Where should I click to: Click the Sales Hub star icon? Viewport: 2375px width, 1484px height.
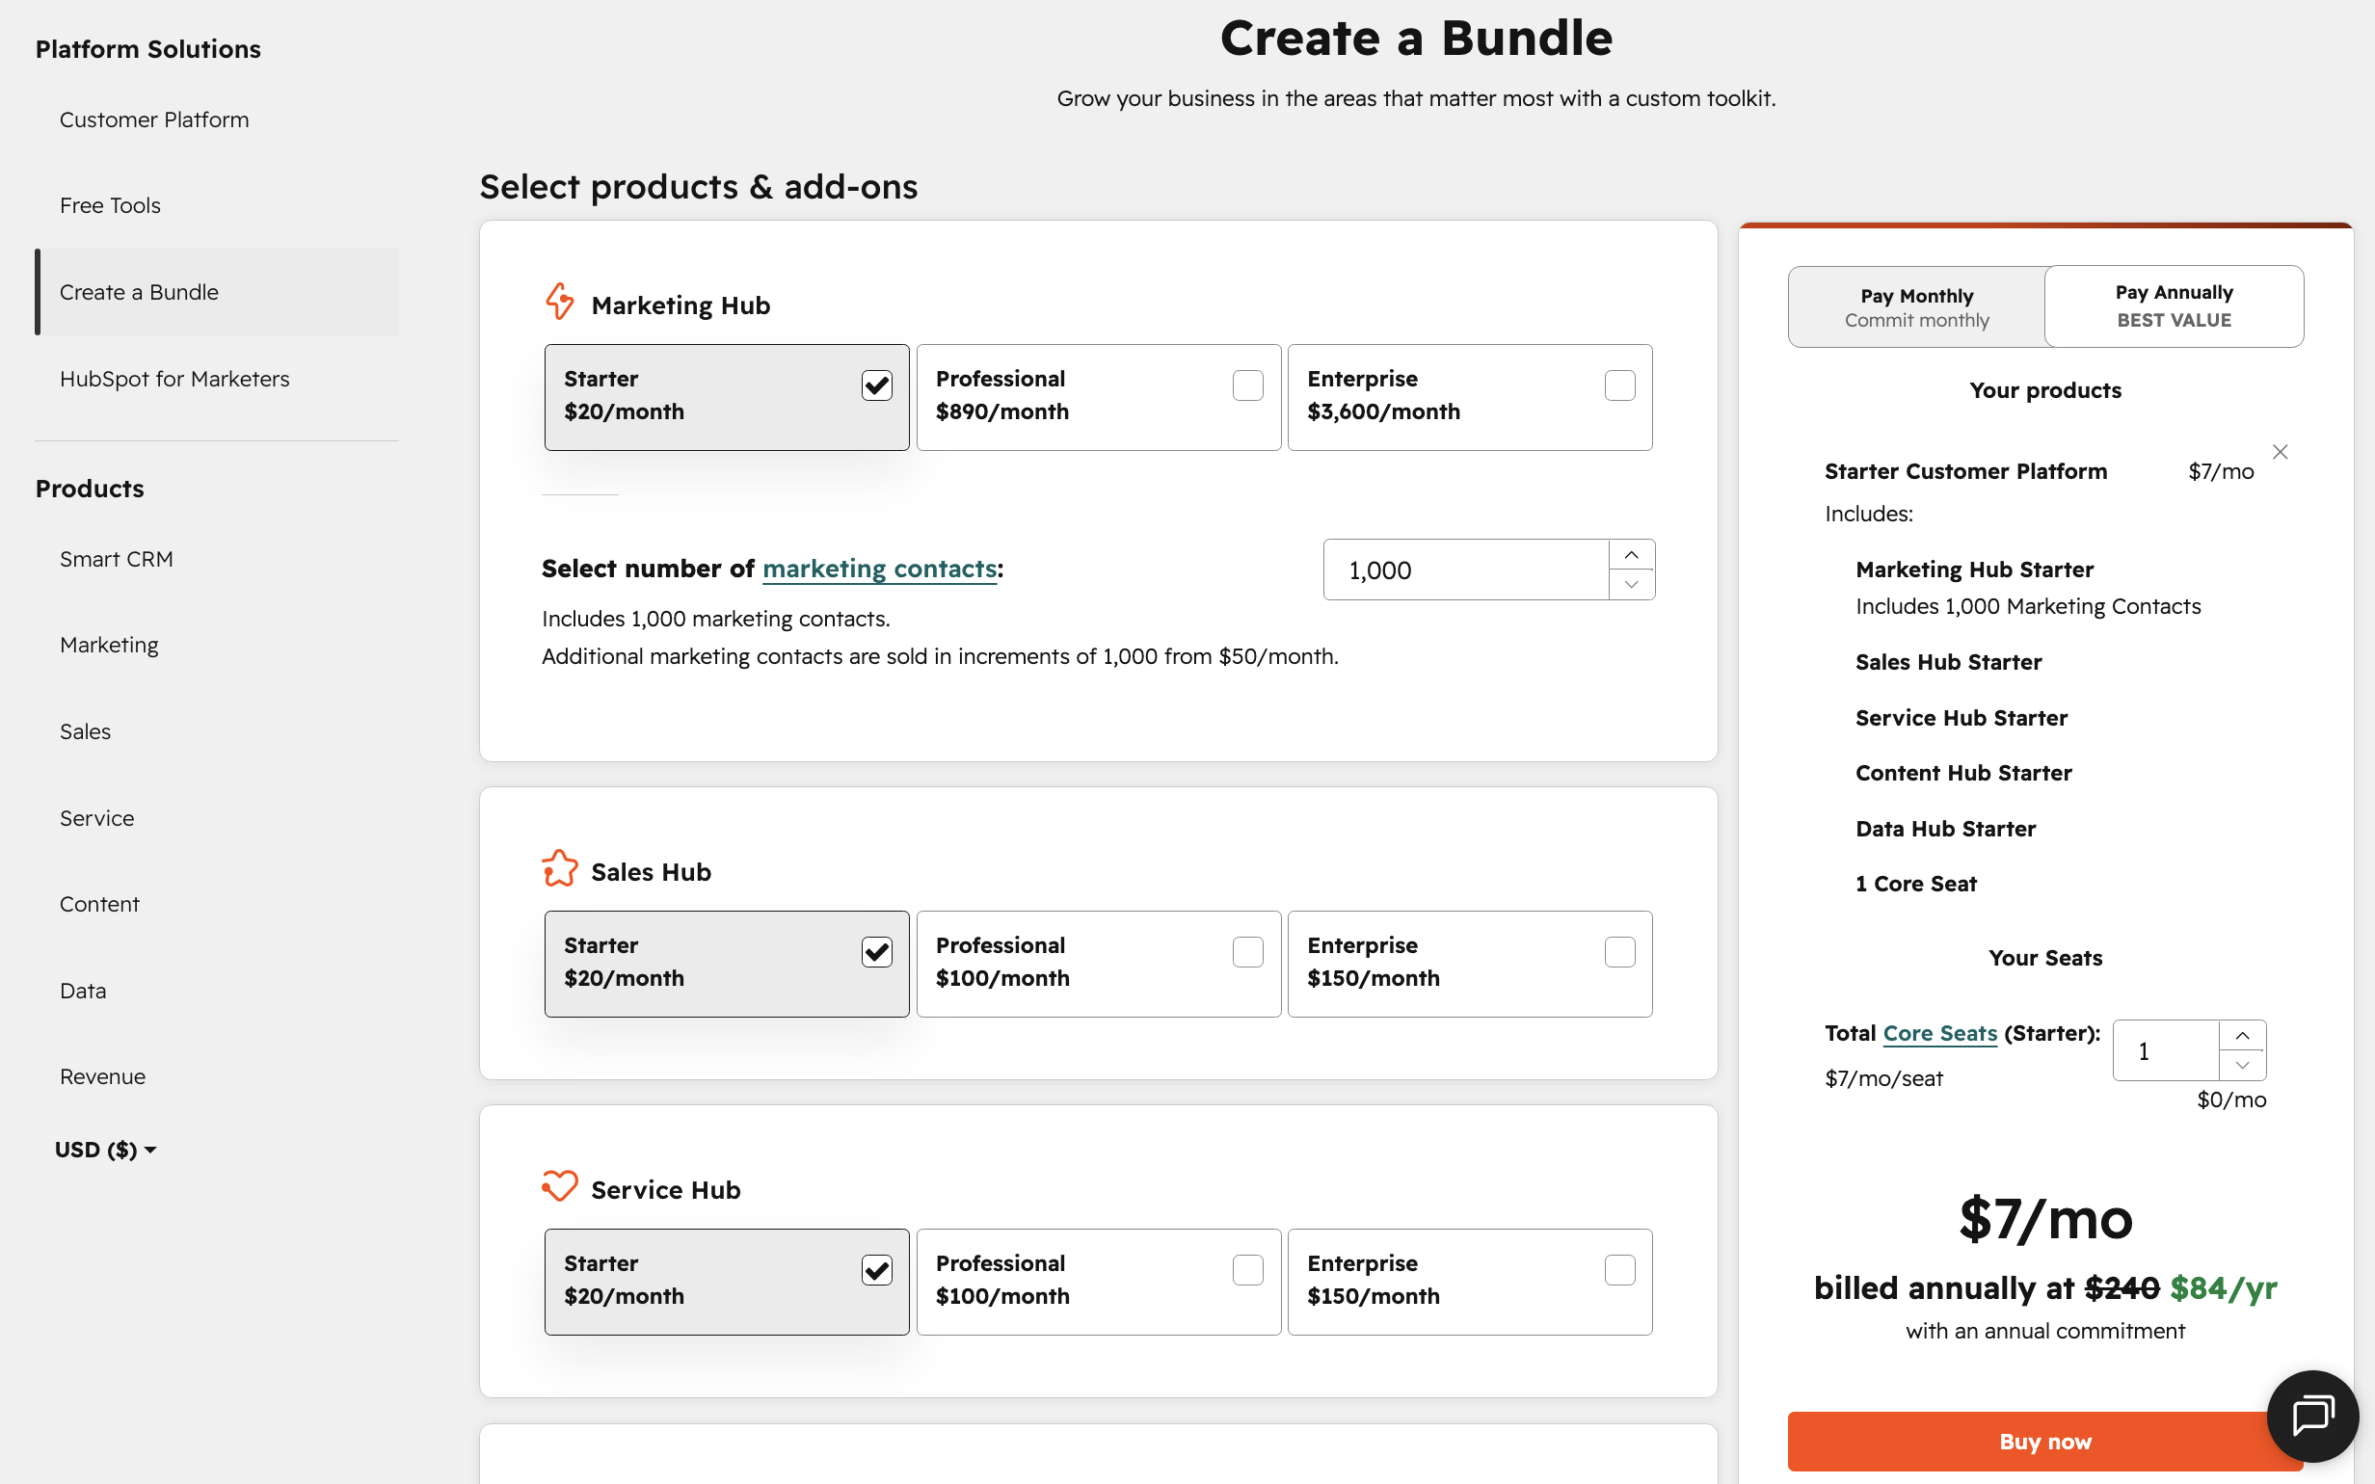coord(559,868)
